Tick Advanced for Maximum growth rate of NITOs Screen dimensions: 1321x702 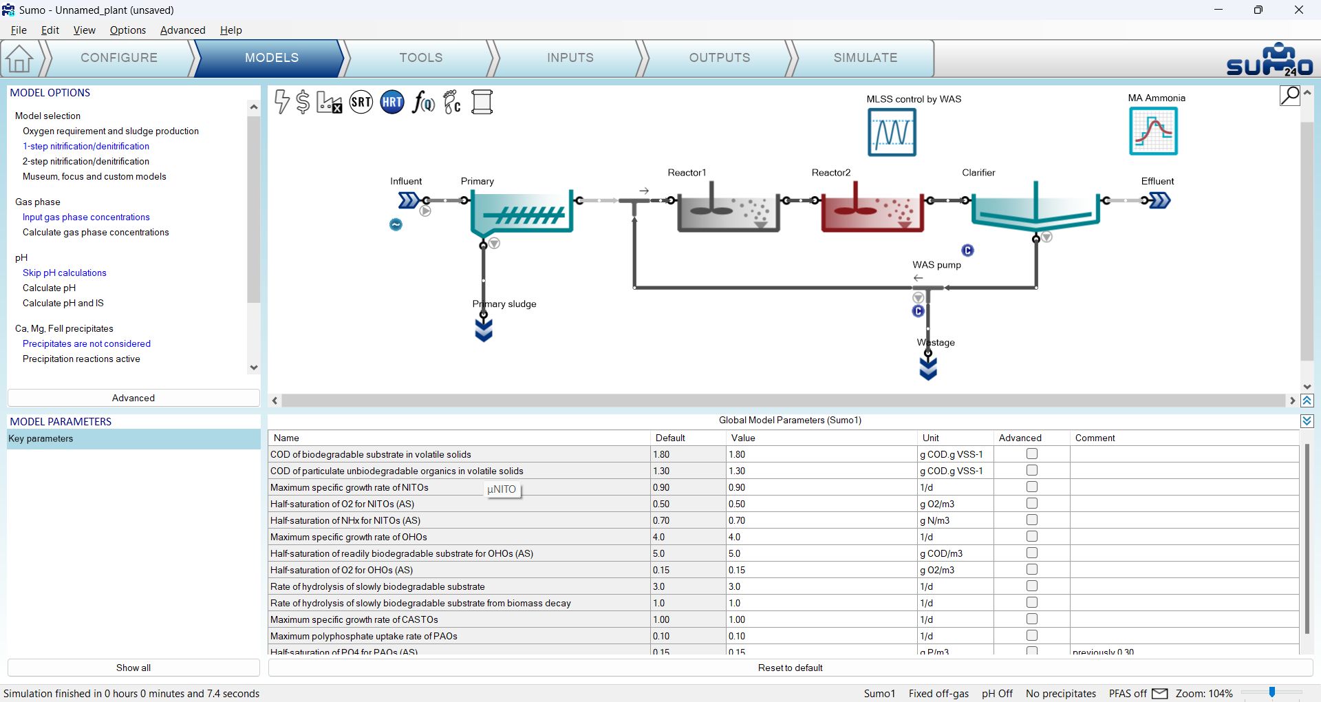tap(1032, 487)
